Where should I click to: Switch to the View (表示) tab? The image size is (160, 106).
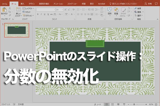[92, 4]
